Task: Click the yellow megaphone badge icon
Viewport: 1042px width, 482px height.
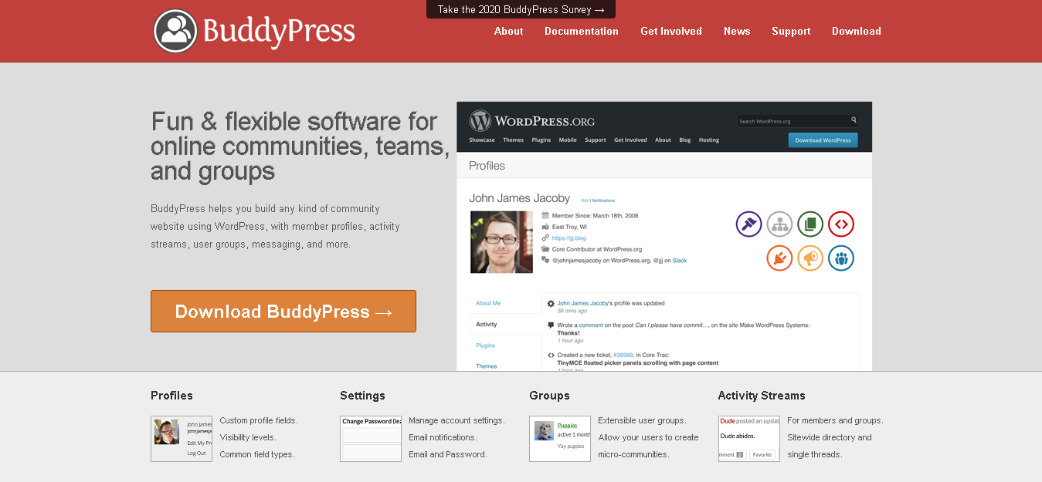Action: pyautogui.click(x=810, y=258)
